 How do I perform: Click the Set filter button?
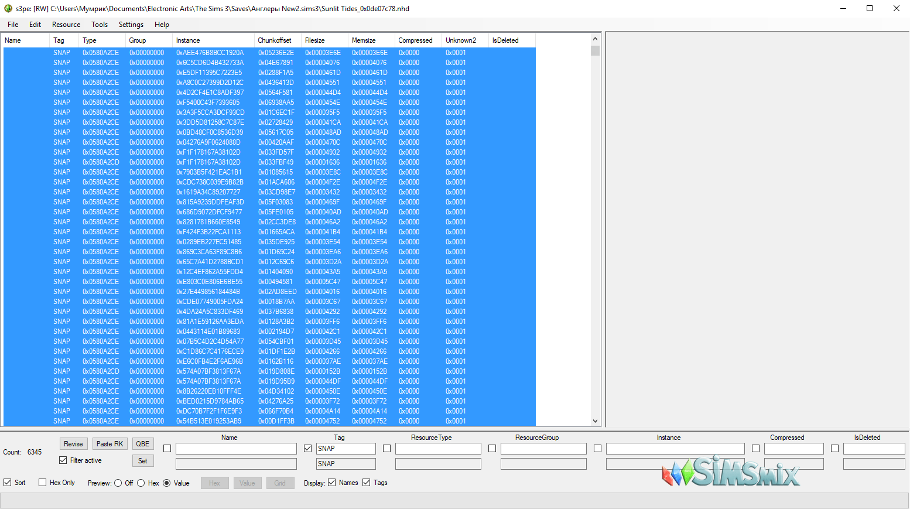point(143,461)
